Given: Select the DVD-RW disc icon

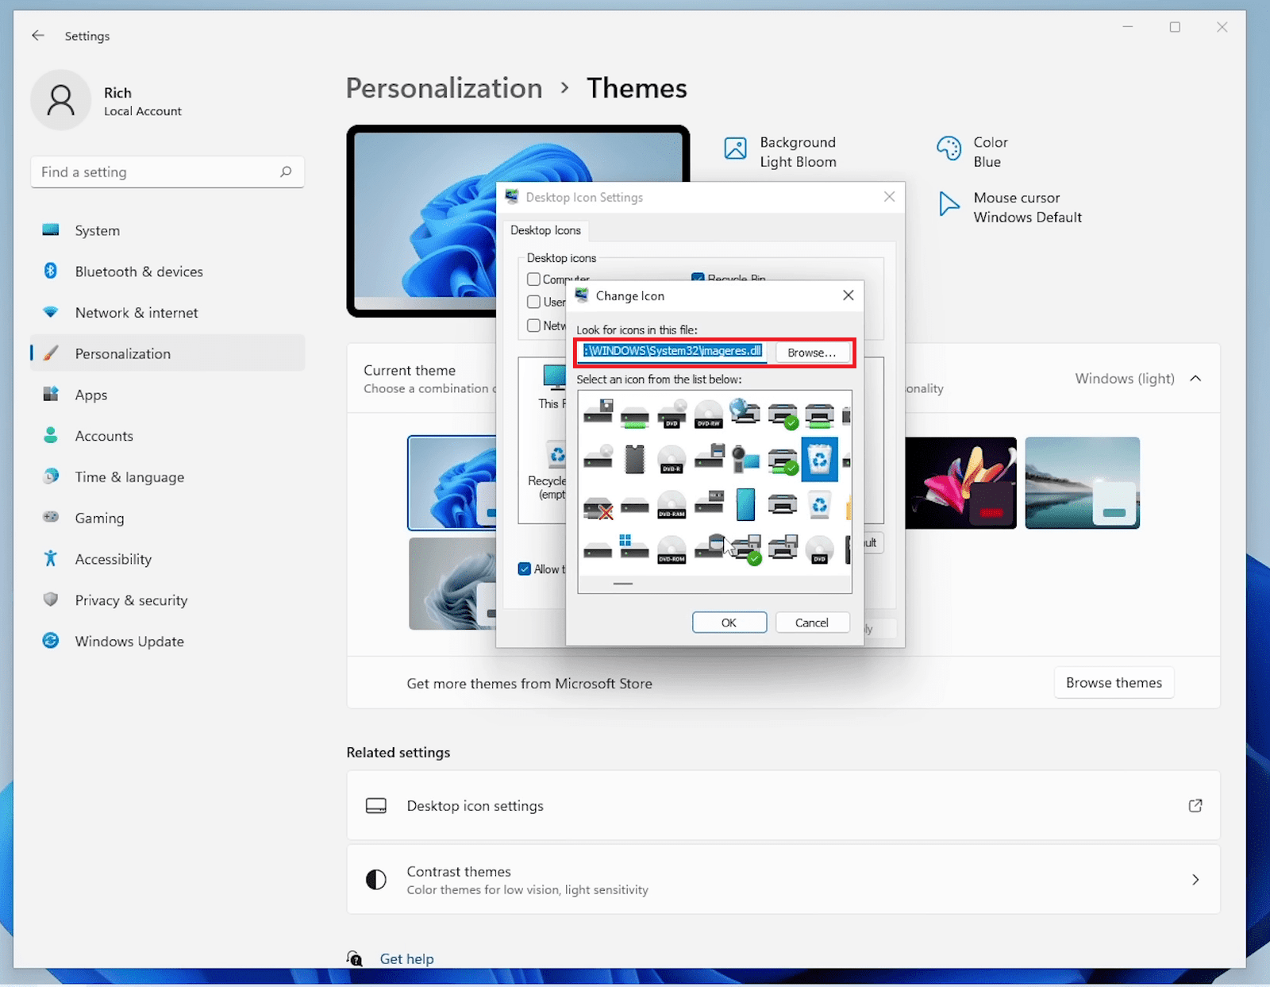Looking at the screenshot, I should tap(708, 414).
